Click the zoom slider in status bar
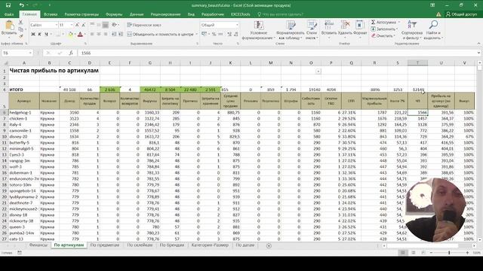The height and width of the screenshot is (271, 483). 449,253
